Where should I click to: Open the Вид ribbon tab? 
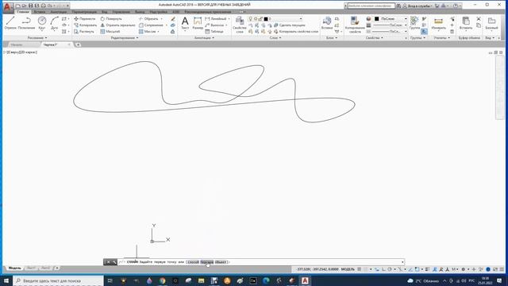click(x=104, y=12)
